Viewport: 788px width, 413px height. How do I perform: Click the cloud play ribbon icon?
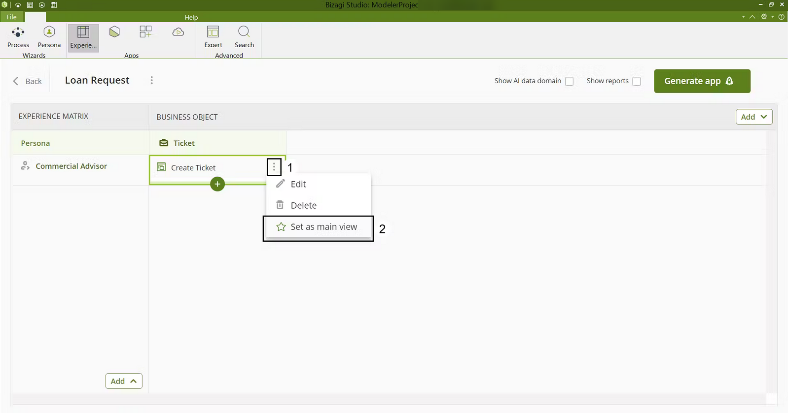[178, 32]
